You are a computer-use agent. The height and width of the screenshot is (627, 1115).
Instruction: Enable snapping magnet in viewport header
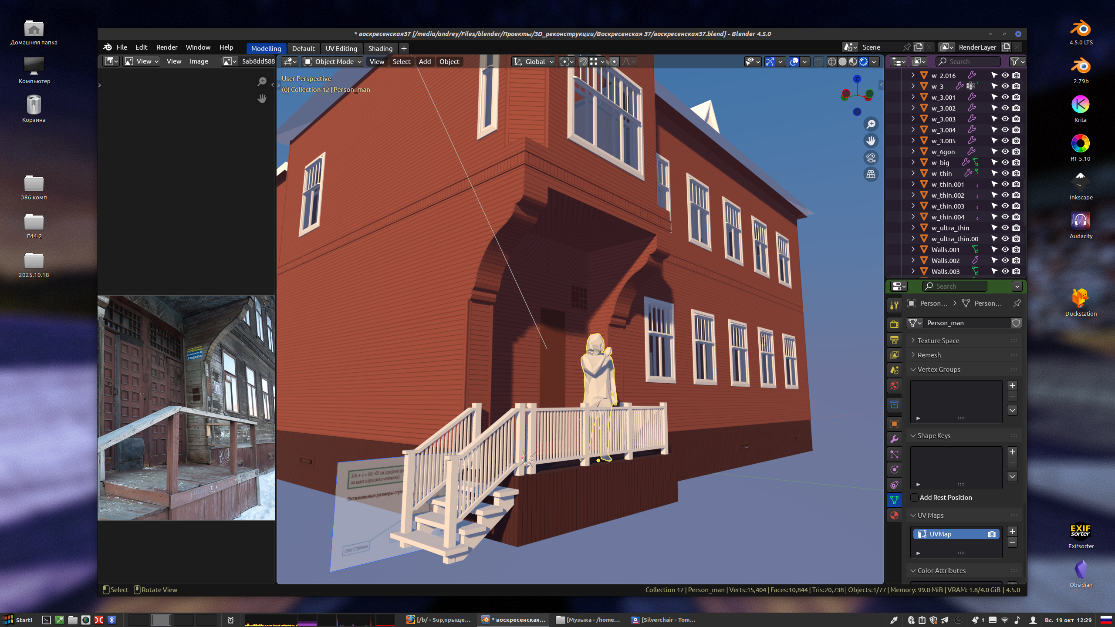[583, 62]
